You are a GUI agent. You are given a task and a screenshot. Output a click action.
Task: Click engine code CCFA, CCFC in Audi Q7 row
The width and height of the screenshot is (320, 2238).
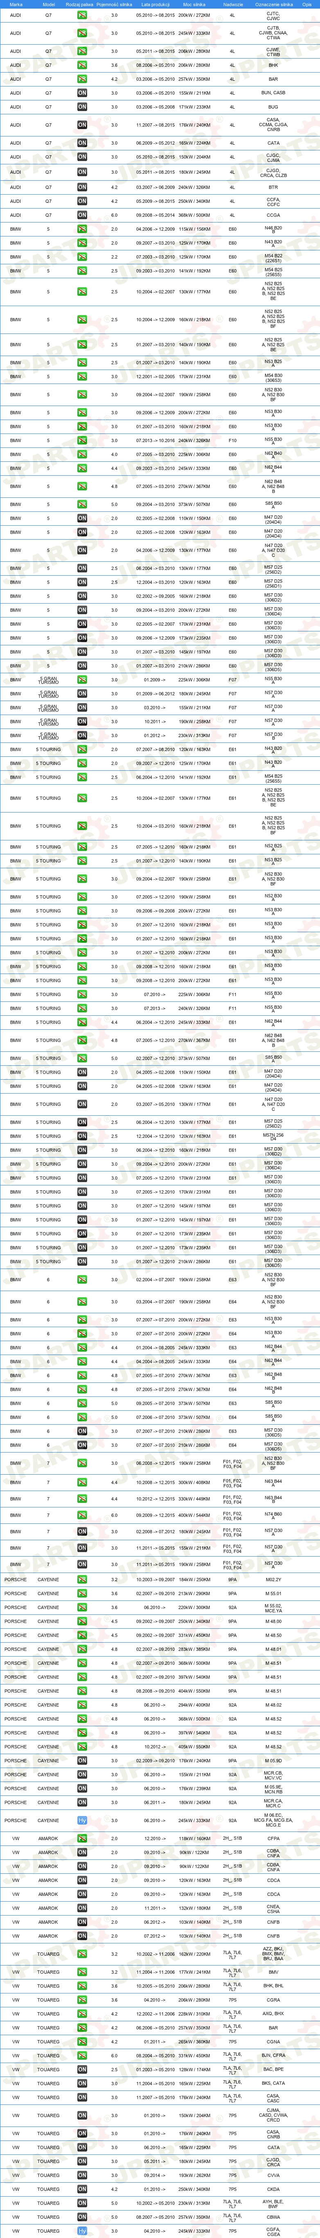(273, 201)
